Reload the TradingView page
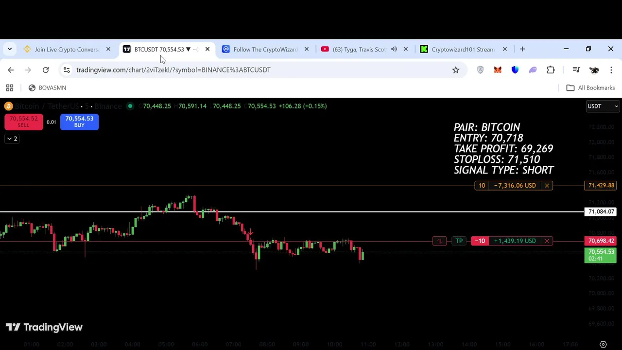The image size is (622, 350). (46, 70)
